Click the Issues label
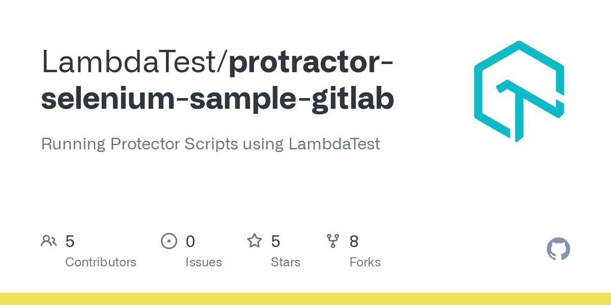 pos(203,262)
